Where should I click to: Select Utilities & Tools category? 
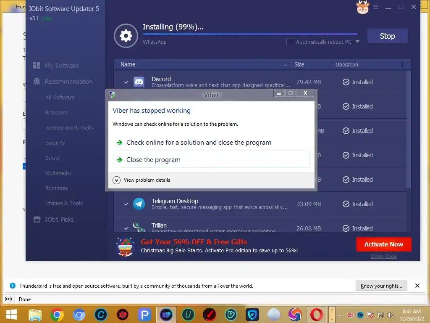click(64, 203)
